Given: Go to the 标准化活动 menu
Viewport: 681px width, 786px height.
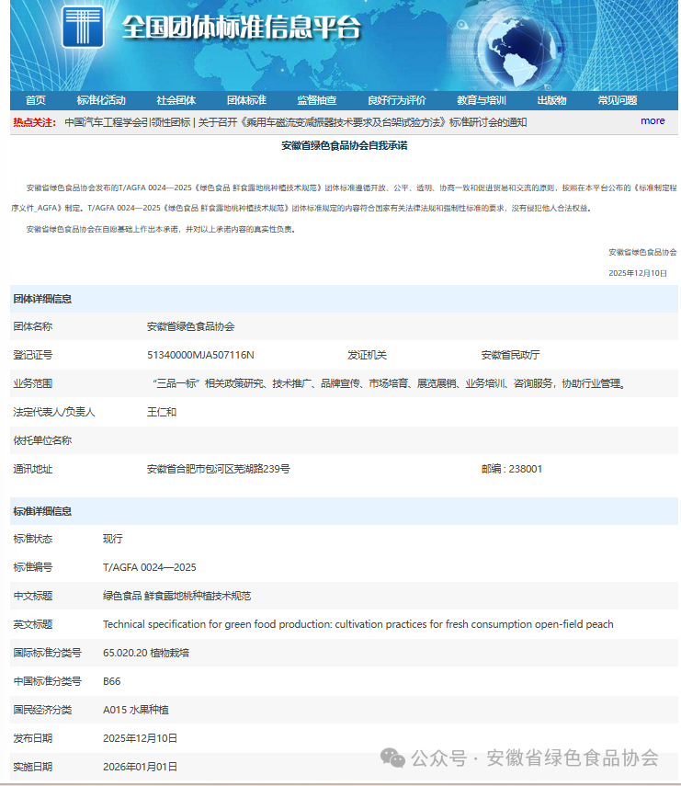Looking at the screenshot, I should coord(101,100).
